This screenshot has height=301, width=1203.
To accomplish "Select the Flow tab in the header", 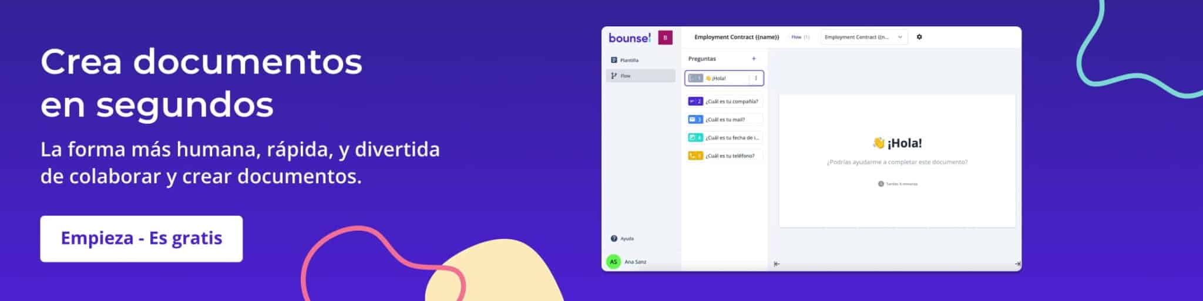I will [x=797, y=37].
